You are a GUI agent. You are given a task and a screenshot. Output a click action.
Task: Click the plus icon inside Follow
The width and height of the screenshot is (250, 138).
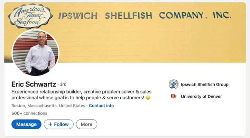[x=50, y=124]
